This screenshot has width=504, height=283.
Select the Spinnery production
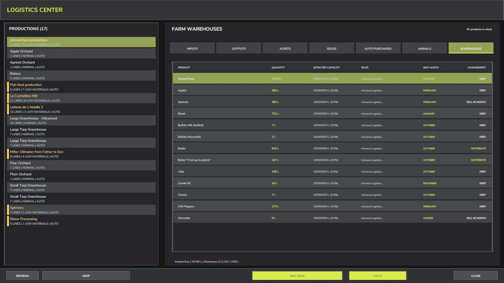pyautogui.click(x=81, y=210)
